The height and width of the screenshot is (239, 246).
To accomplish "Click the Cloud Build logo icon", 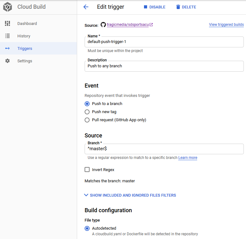I will click(x=7, y=7).
